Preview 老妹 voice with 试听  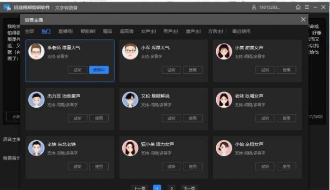(265, 118)
